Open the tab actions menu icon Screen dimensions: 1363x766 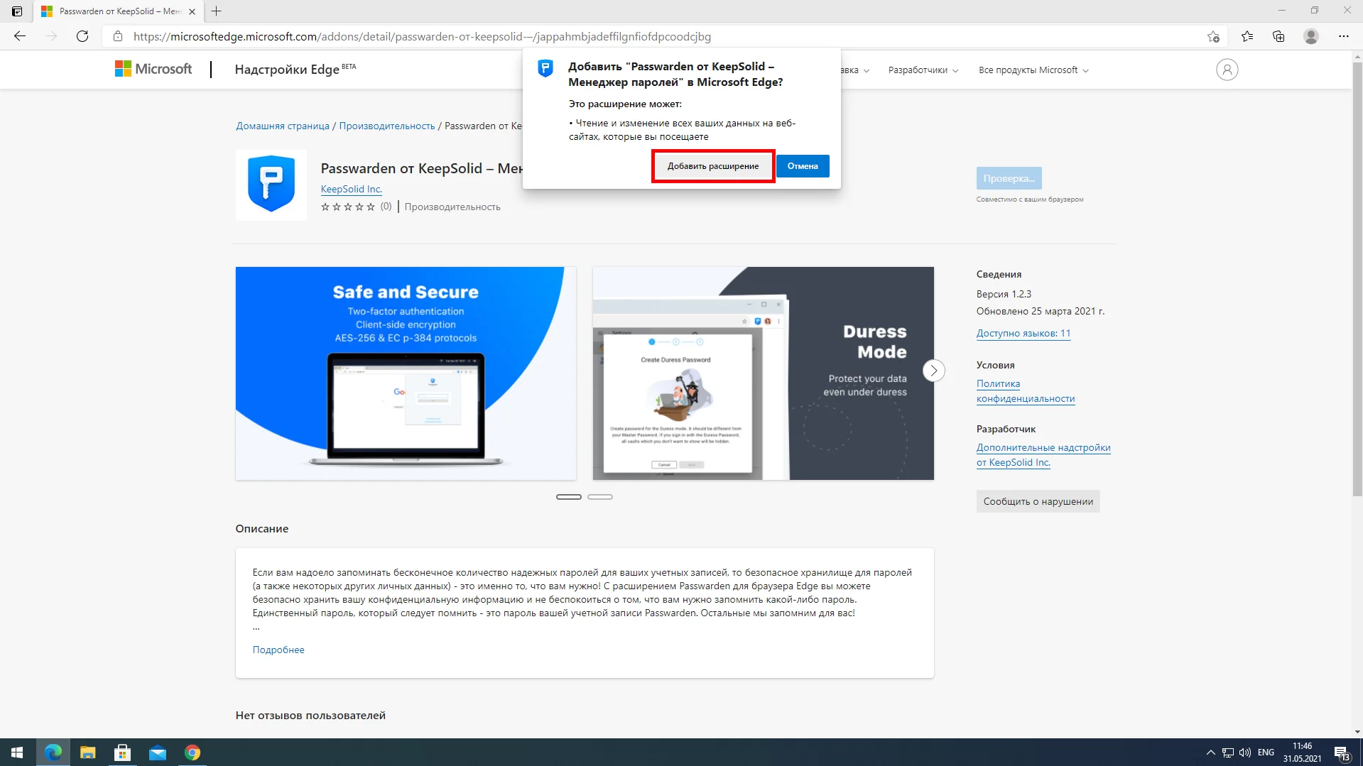click(x=17, y=11)
